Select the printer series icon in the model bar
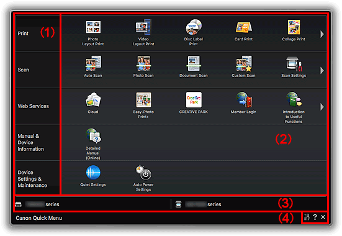The height and width of the screenshot is (236, 342). tap(19, 204)
